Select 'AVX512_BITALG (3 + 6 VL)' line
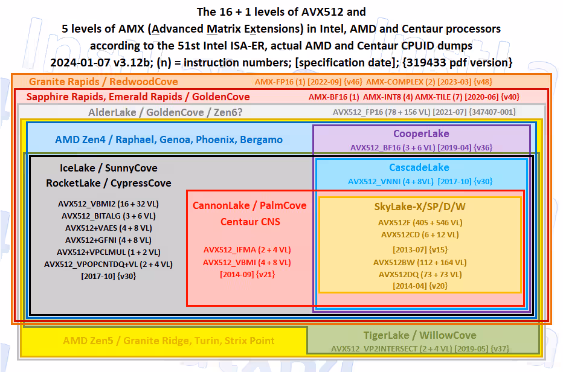This screenshot has height=372, width=563. (x=109, y=216)
